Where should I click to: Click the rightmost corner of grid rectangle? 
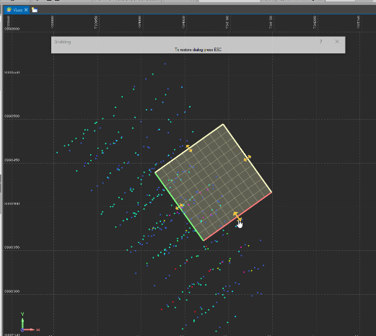coord(271,193)
